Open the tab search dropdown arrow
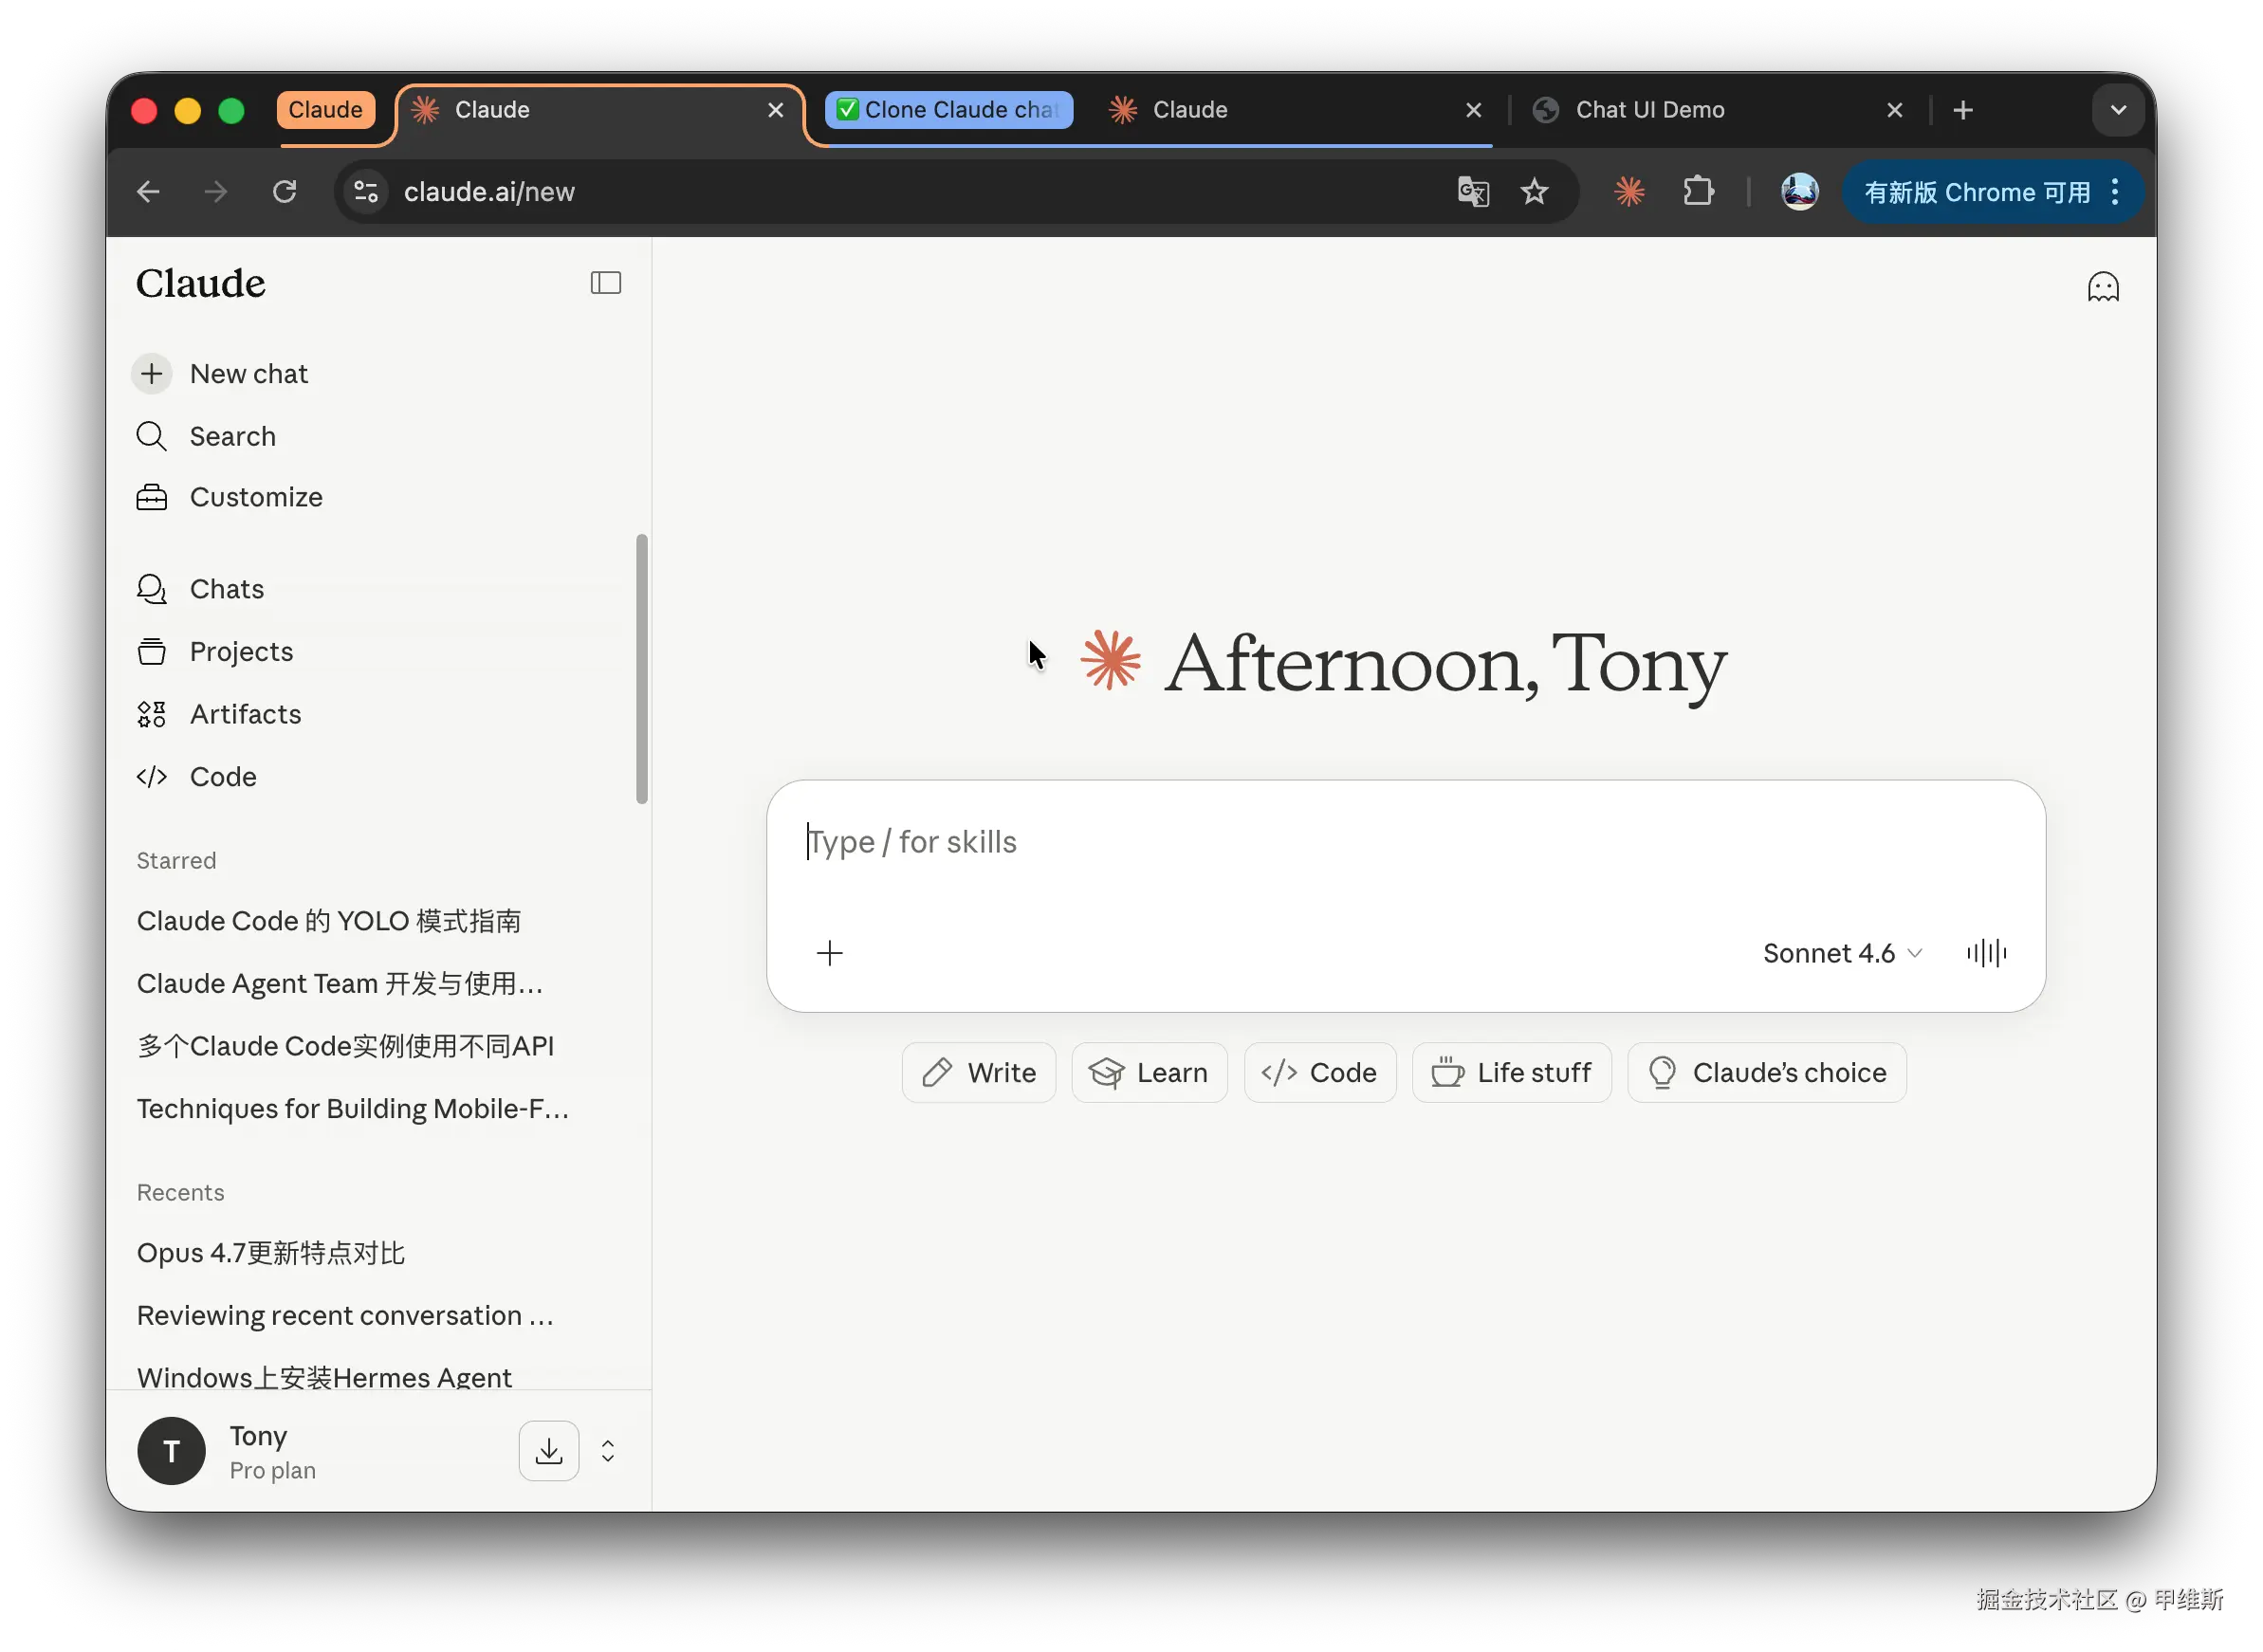 click(2117, 110)
